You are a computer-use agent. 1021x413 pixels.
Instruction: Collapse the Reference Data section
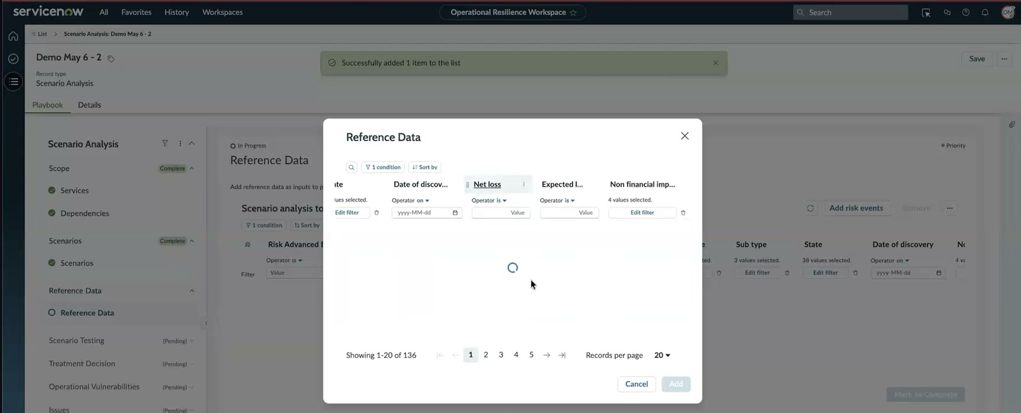coord(192,291)
